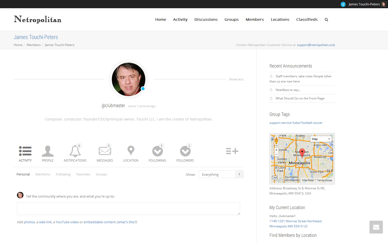Collapse profile header with show less
This screenshot has height=242, width=388.
click(x=236, y=79)
